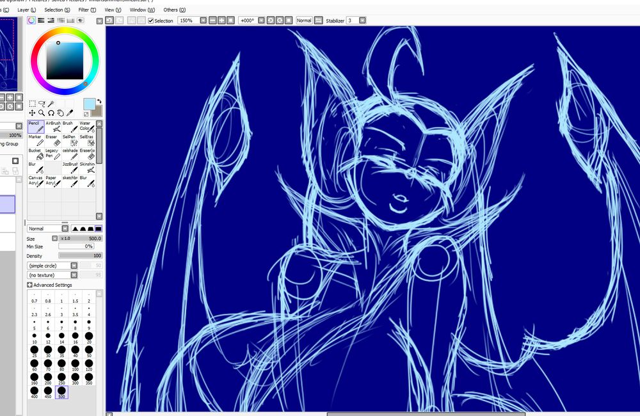Viewport: 640px width, 416px height.
Task: Select the Bucket fill tool
Action: pyautogui.click(x=36, y=154)
